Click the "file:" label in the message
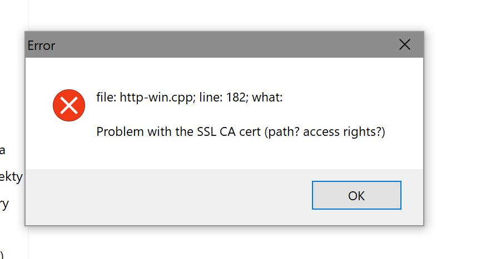481x259 pixels. [106, 98]
